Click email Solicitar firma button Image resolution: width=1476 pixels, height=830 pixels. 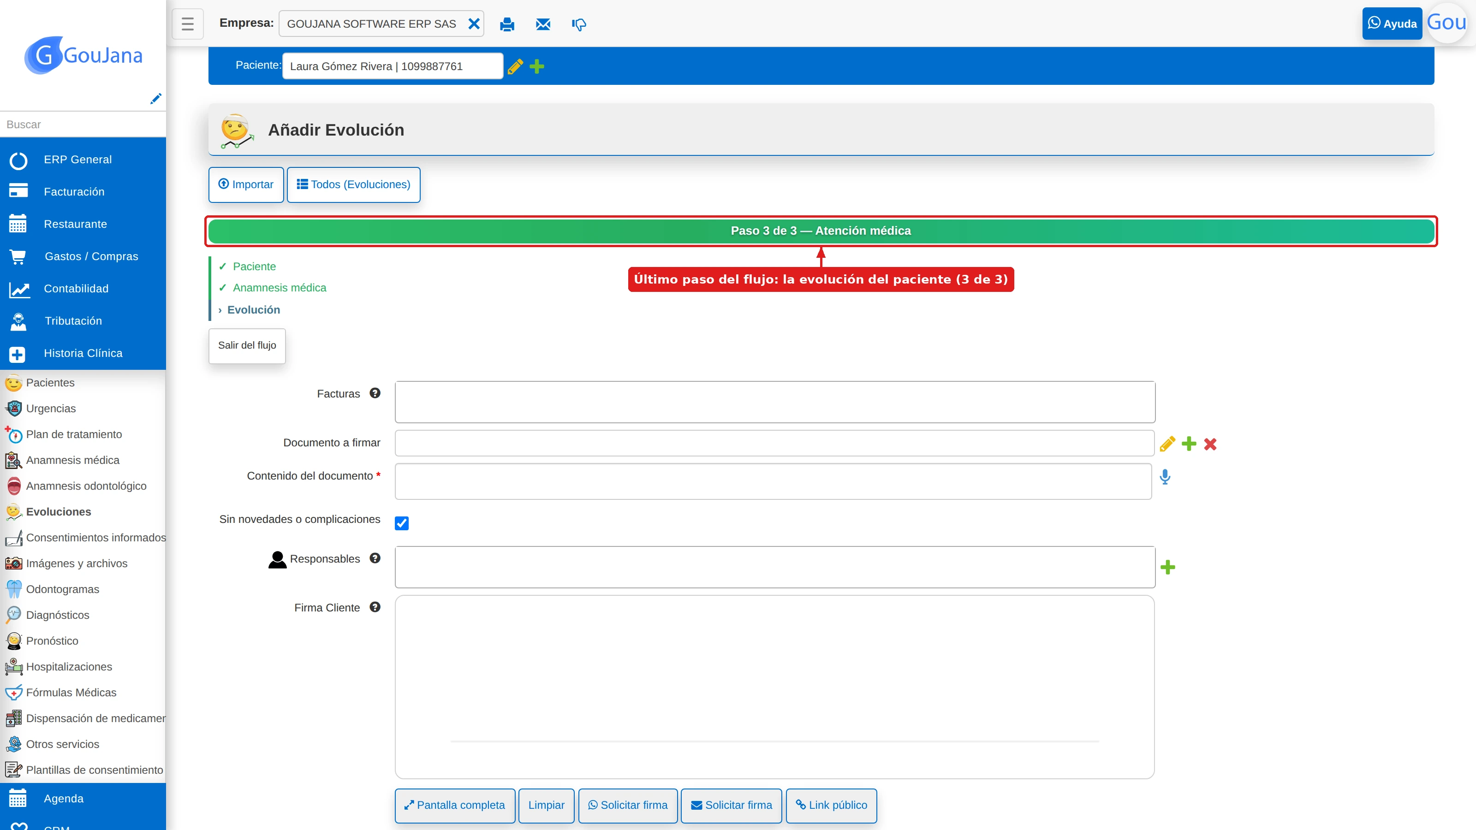(x=732, y=806)
